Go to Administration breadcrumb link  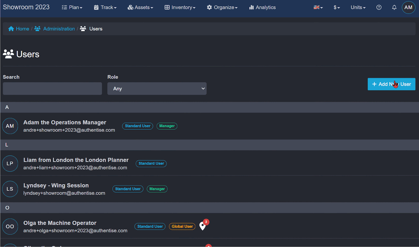(59, 29)
